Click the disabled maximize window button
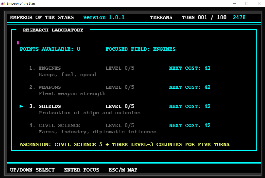265x178 pixels. click(x=247, y=4)
